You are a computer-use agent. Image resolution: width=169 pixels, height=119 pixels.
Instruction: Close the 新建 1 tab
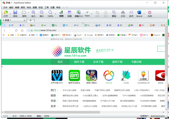coord(25,20)
